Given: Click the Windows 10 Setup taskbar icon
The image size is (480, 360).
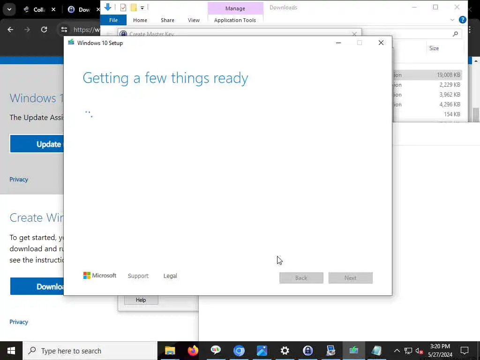Looking at the screenshot, I should (353, 351).
